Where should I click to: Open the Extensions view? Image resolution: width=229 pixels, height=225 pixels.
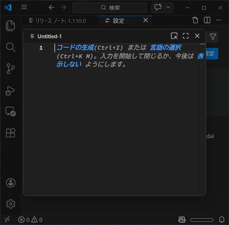click(x=11, y=133)
